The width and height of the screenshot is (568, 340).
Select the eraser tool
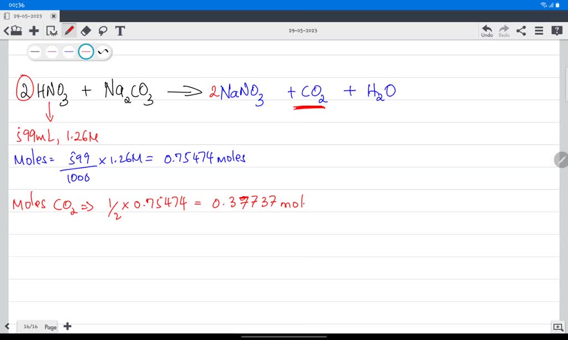click(86, 30)
